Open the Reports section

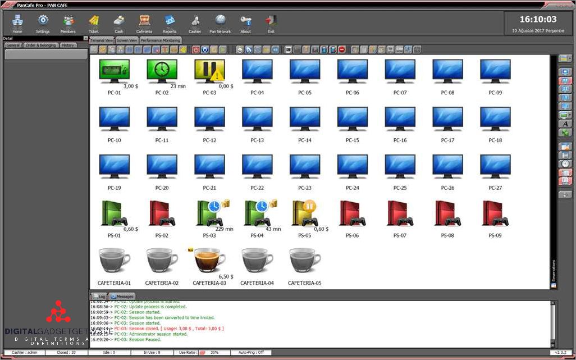(170, 23)
